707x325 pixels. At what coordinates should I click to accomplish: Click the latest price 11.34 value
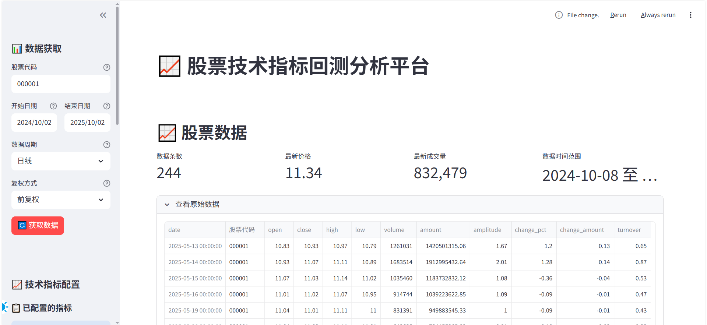click(x=304, y=173)
